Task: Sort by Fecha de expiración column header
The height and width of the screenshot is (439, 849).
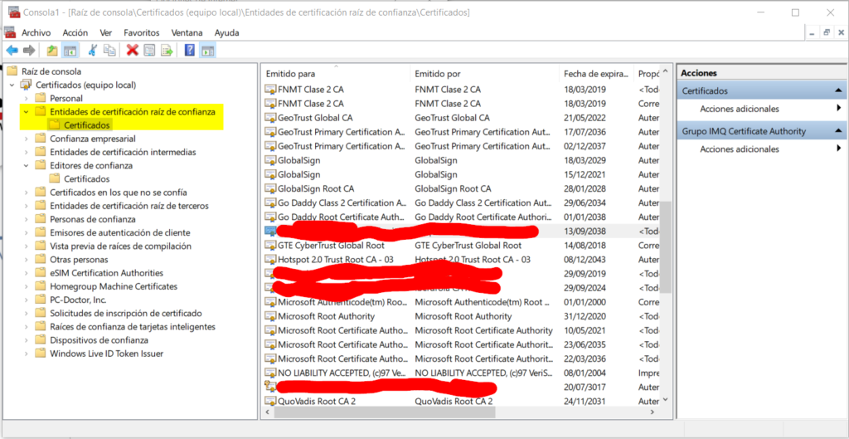Action: click(x=597, y=74)
